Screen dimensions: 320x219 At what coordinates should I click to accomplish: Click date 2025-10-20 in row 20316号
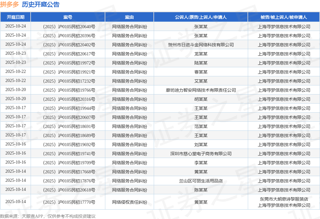[16, 99]
